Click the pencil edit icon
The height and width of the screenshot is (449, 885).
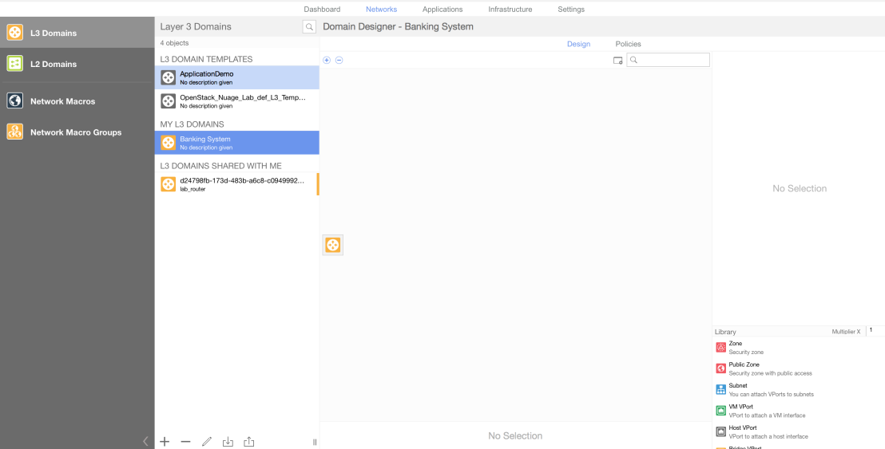(x=207, y=441)
